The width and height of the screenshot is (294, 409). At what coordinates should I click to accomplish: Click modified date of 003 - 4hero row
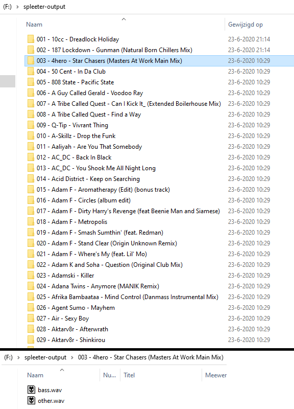(249, 60)
